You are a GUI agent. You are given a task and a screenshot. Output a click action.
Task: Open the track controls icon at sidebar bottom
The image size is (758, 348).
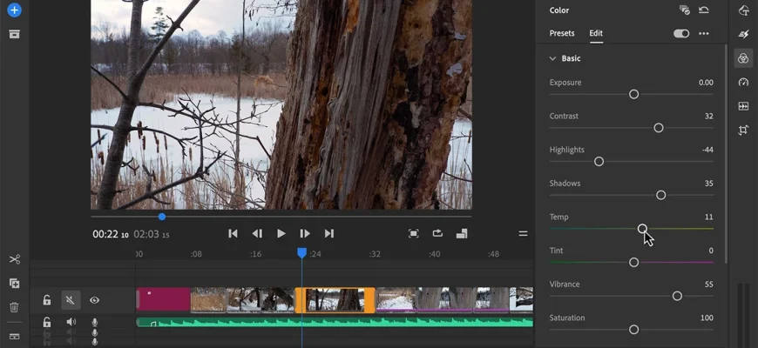pyautogui.click(x=15, y=337)
